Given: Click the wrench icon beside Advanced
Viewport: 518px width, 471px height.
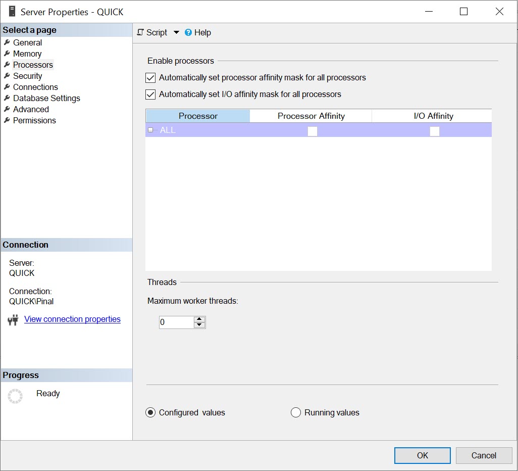Looking at the screenshot, I should 7,109.
